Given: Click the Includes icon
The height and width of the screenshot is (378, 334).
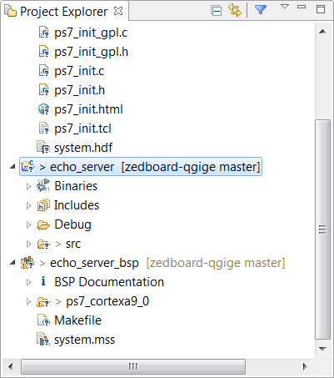Looking at the screenshot, I should point(43,205).
